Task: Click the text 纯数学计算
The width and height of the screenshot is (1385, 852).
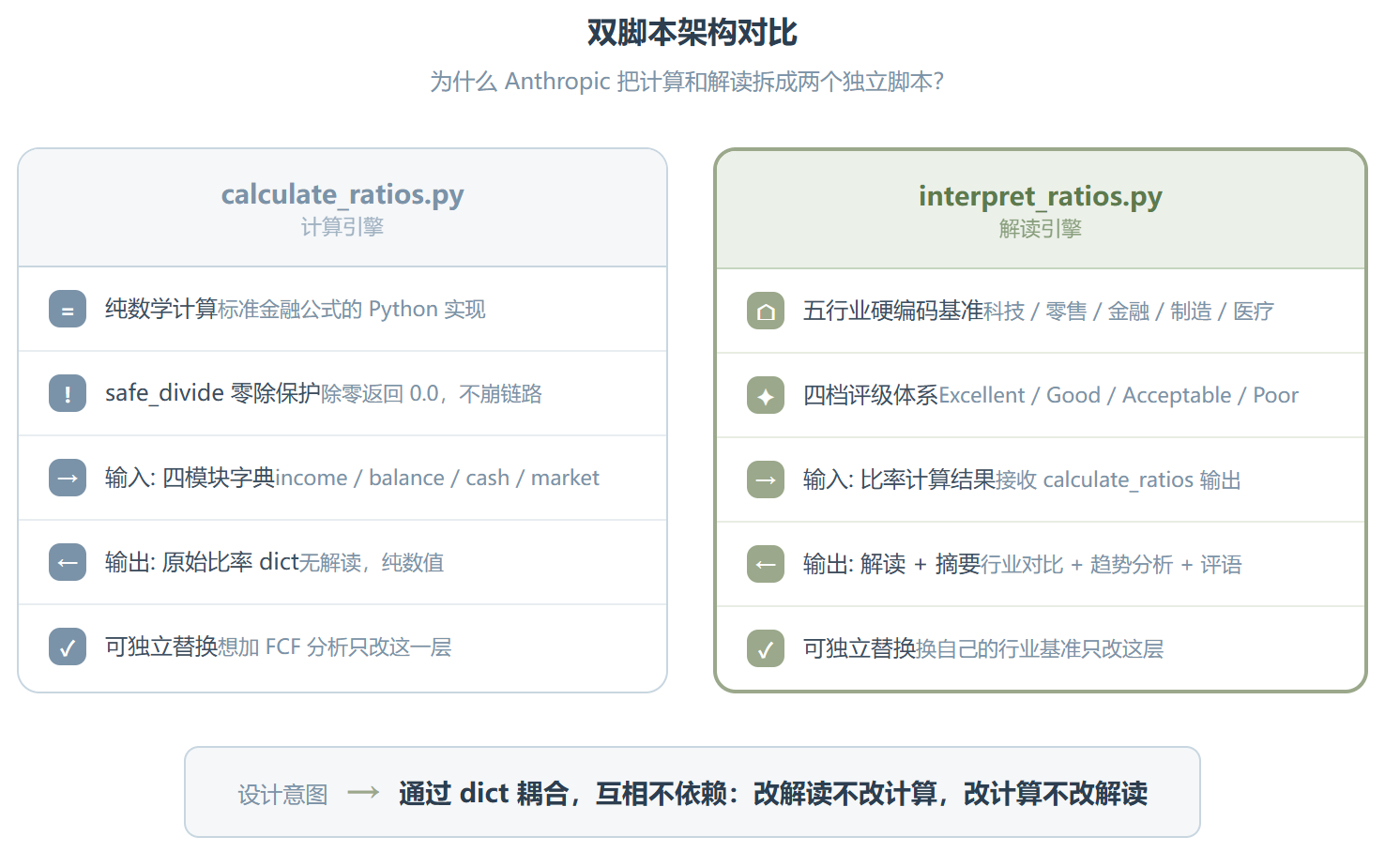Action: pyautogui.click(x=161, y=310)
